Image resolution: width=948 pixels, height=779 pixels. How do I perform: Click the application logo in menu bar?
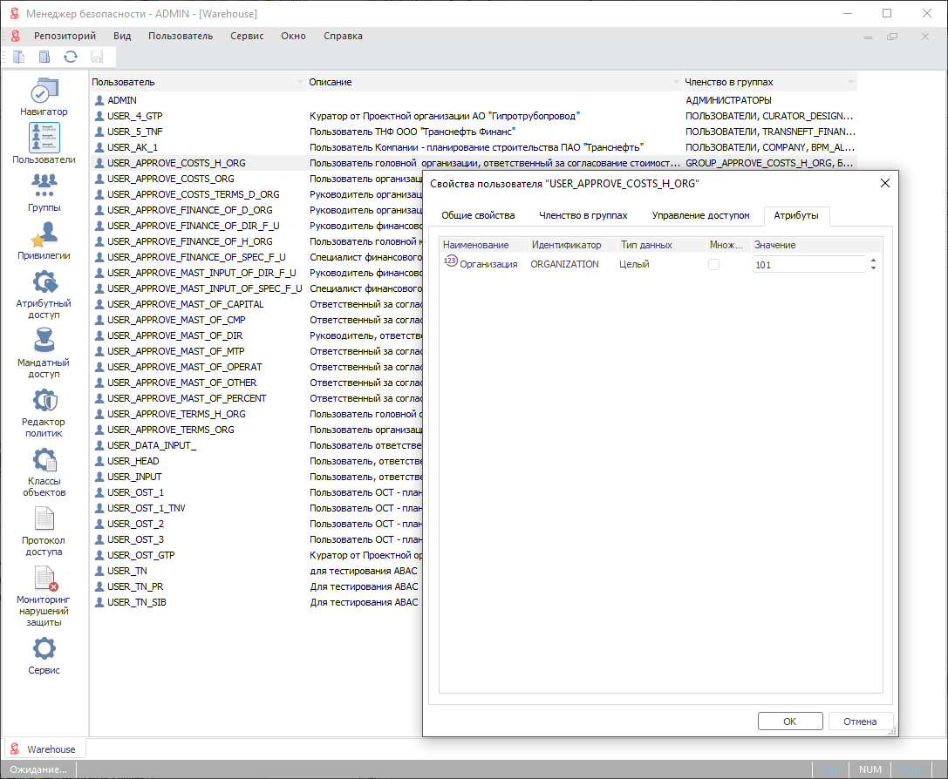(x=17, y=36)
